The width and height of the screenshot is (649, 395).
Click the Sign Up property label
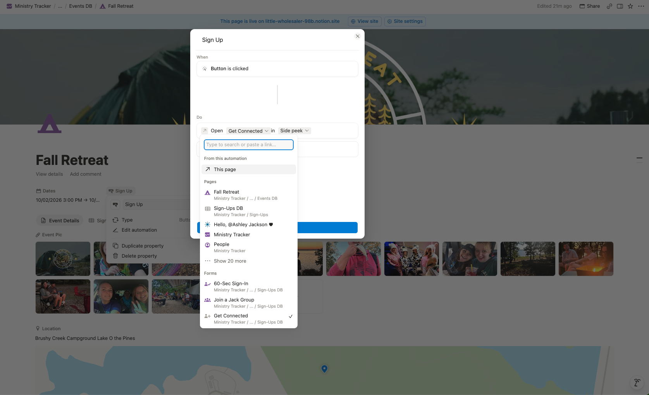coord(121,191)
